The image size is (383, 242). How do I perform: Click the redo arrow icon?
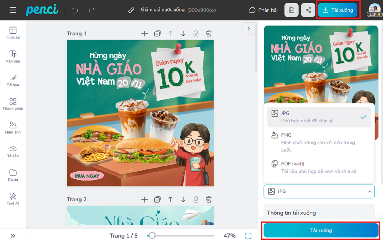point(92,10)
